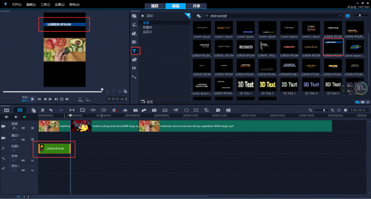
Task: Play the project preview
Action: coord(32,99)
